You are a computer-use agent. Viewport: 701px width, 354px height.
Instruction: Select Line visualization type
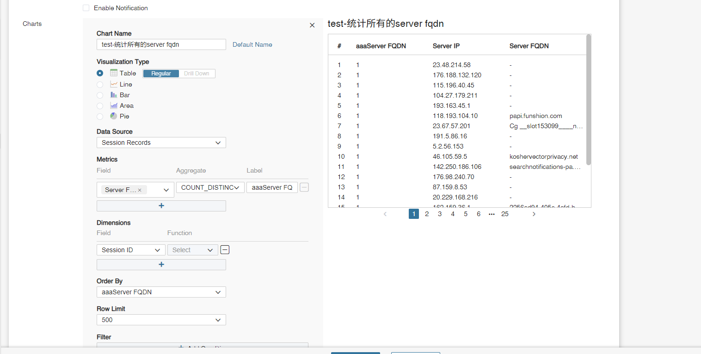pos(100,85)
